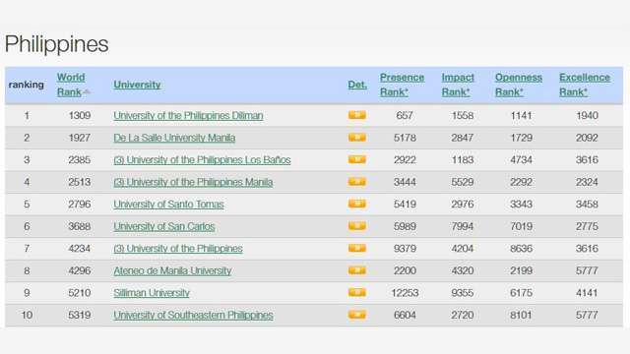The height and width of the screenshot is (354, 630).
Task: Select world rank value 5319
Action: (79, 315)
